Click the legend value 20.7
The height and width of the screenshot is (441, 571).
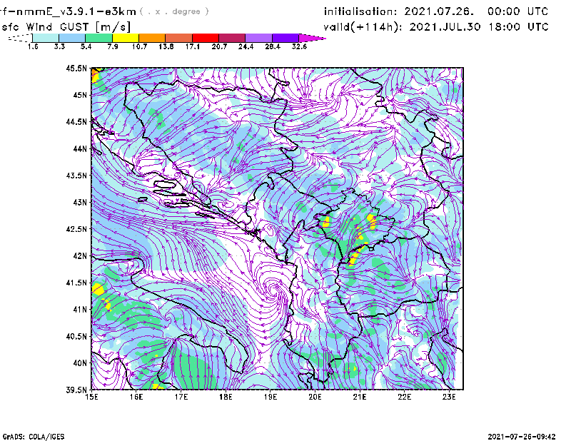[x=219, y=46]
